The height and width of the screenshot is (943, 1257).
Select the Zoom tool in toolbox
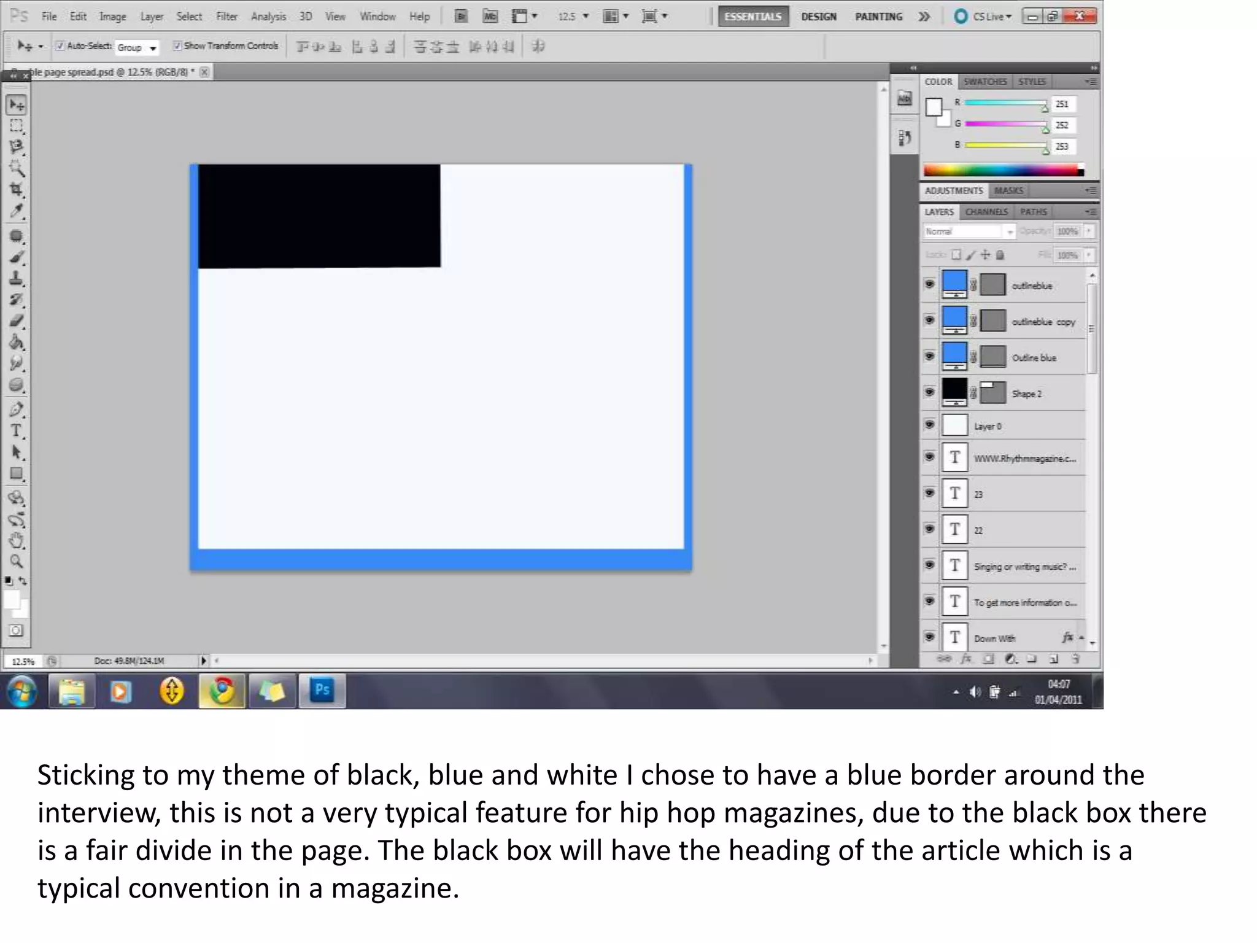(17, 562)
